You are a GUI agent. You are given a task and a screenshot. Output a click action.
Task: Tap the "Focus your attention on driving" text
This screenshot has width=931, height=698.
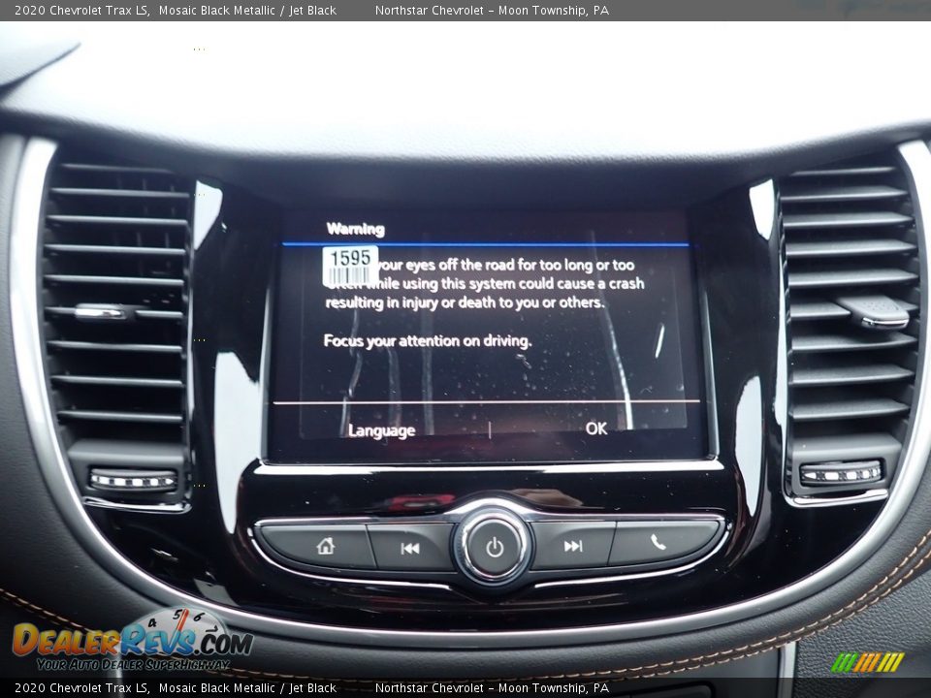click(428, 340)
